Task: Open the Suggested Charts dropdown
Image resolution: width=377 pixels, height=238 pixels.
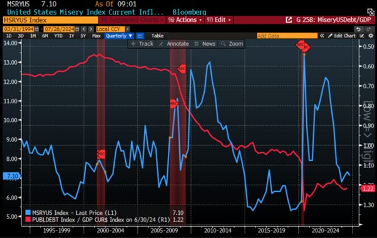Action: pos(132,19)
